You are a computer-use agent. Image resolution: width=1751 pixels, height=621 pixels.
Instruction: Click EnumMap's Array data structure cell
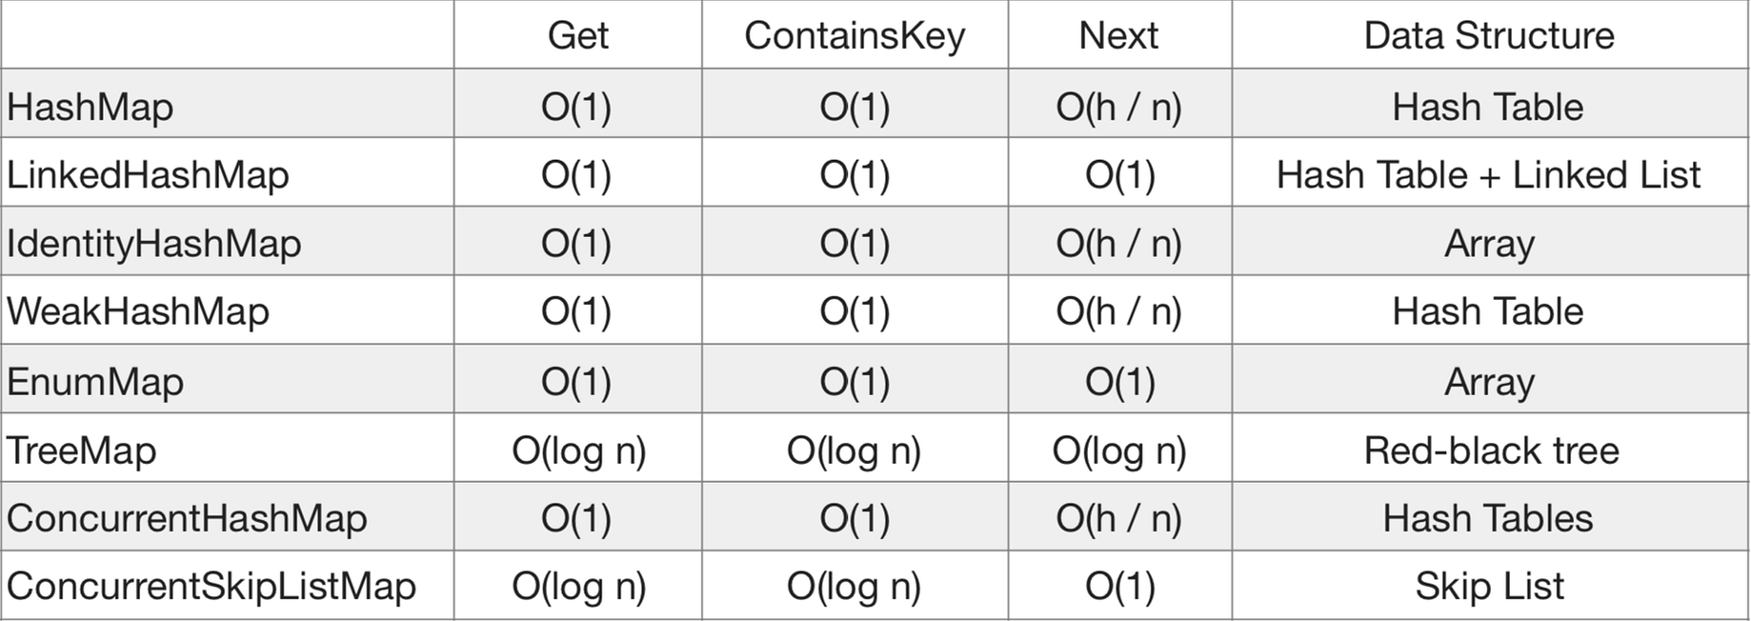[x=1489, y=382]
